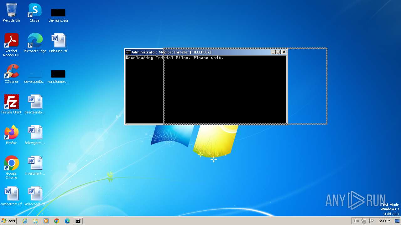401x225 pixels.
Task: Open Internet Explorer from the taskbar
Action: point(25,221)
